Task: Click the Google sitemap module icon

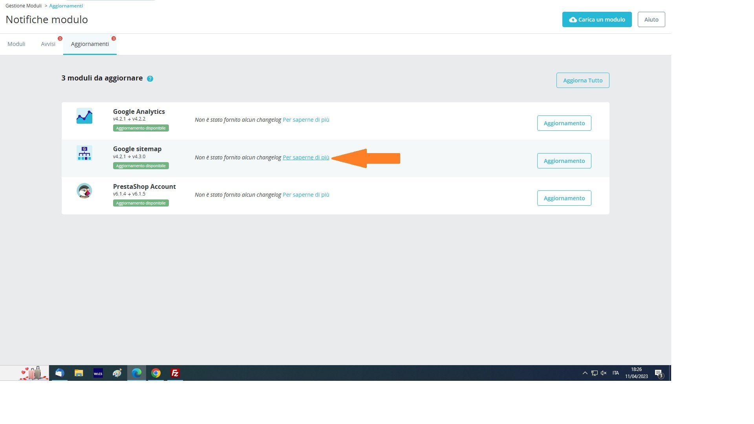Action: click(84, 153)
